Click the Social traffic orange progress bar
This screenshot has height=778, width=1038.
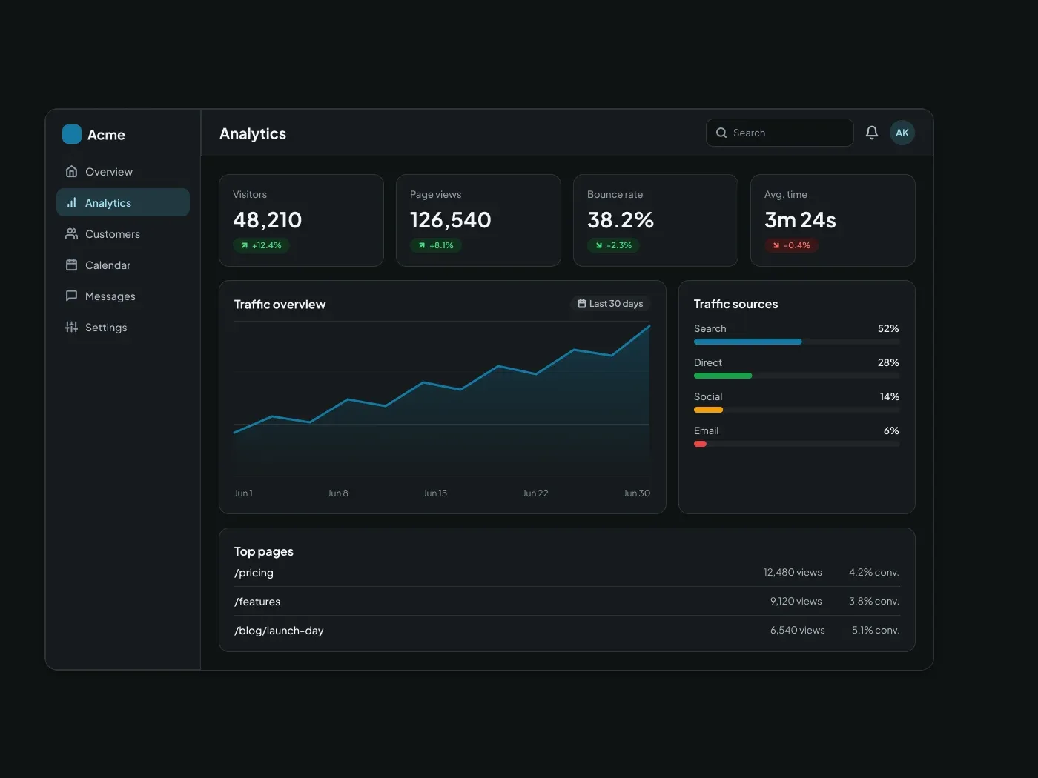coord(708,410)
